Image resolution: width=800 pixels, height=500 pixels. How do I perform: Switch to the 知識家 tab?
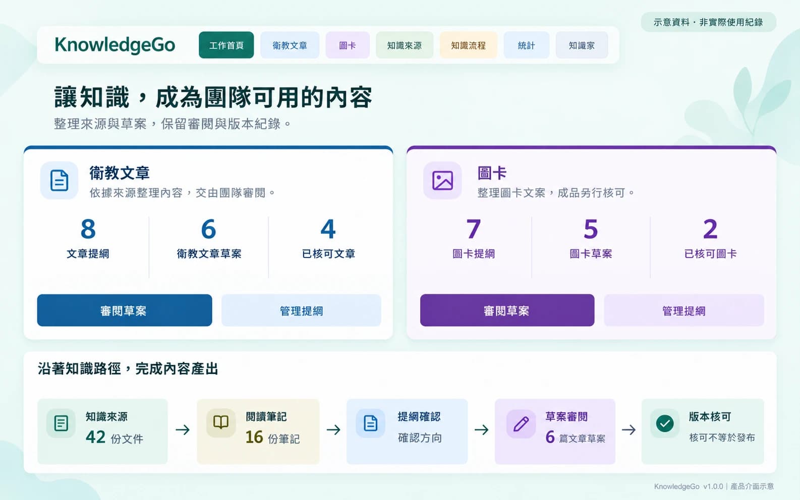pyautogui.click(x=582, y=45)
